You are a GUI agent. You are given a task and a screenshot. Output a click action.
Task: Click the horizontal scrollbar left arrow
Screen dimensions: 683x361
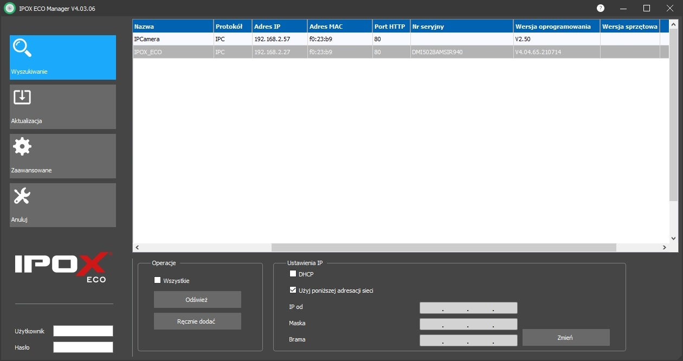click(137, 247)
